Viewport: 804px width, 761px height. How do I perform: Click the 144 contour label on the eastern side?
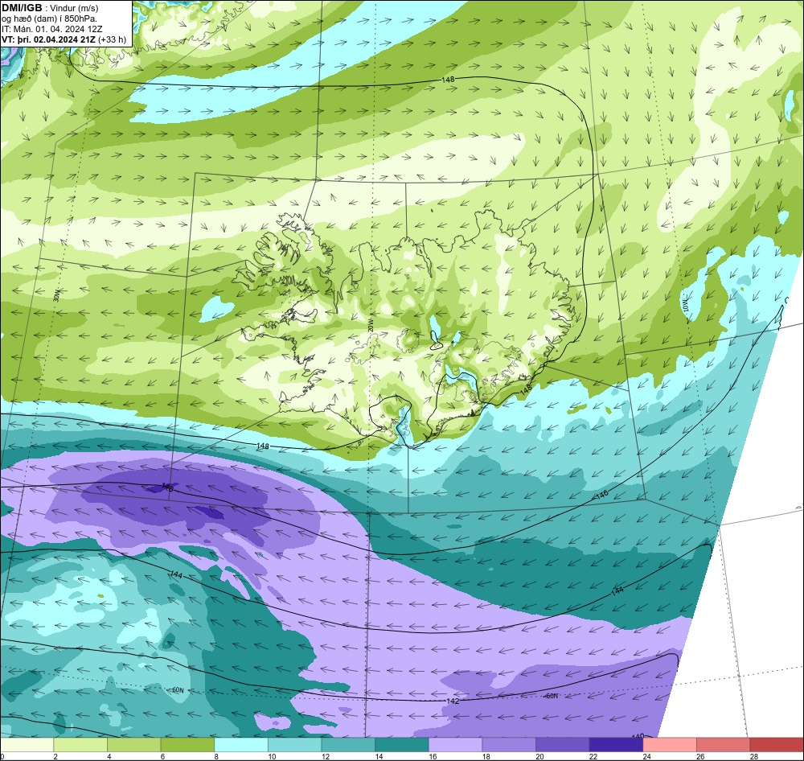[x=617, y=591]
